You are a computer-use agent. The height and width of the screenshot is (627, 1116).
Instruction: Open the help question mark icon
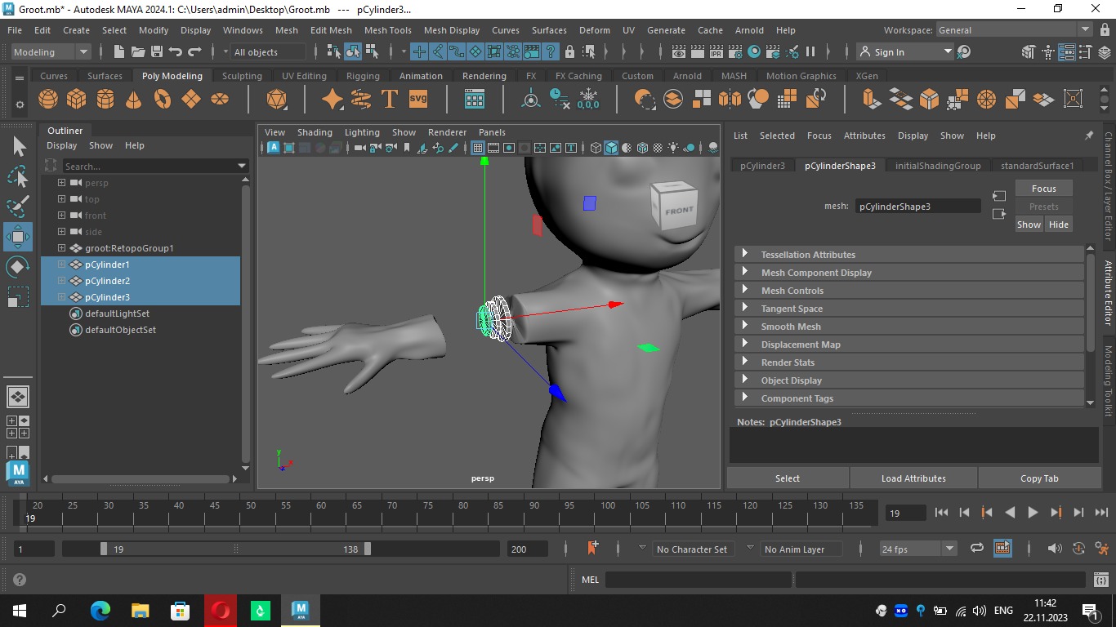tap(20, 580)
